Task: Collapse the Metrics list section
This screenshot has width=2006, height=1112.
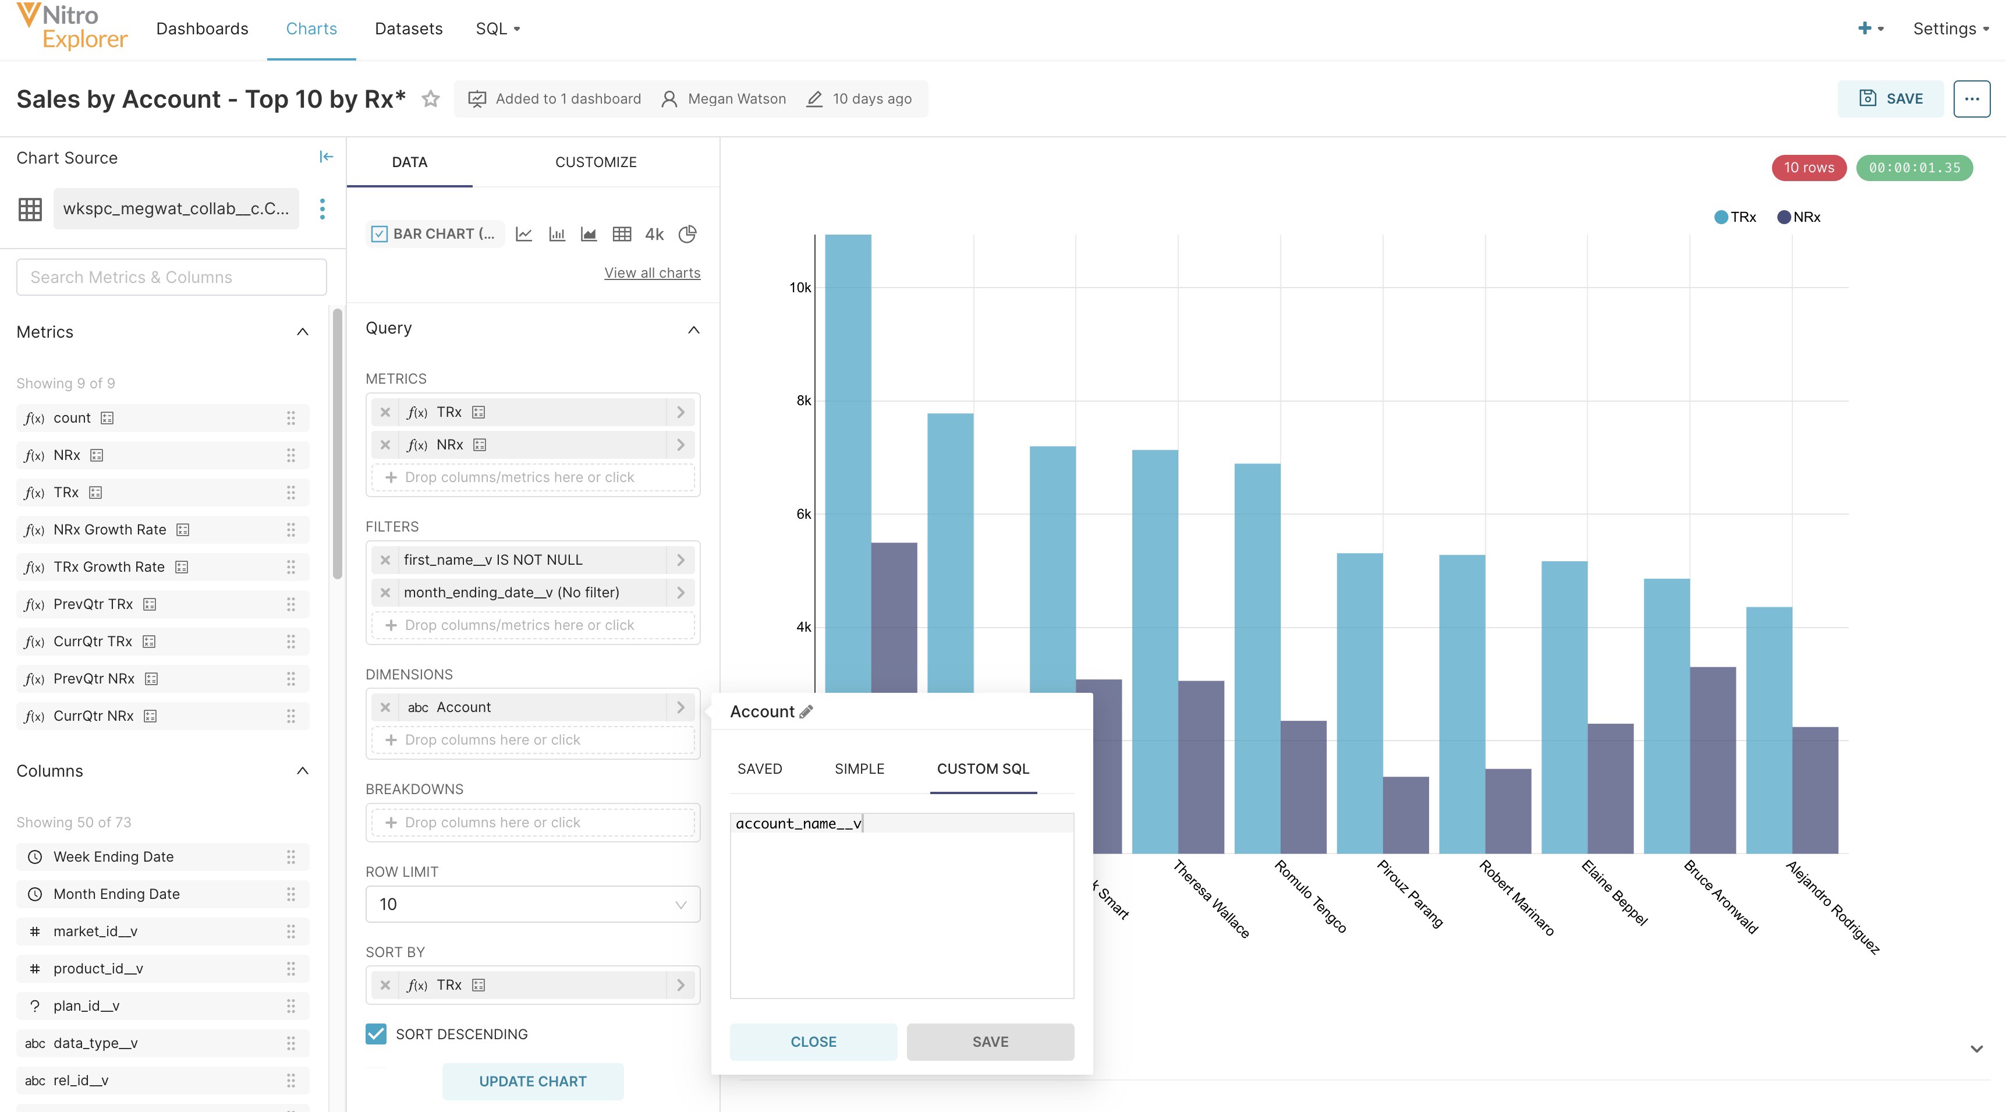Action: pos(302,332)
